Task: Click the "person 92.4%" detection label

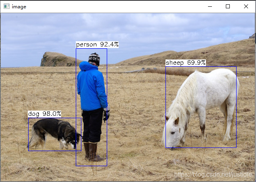Action: tap(97, 44)
